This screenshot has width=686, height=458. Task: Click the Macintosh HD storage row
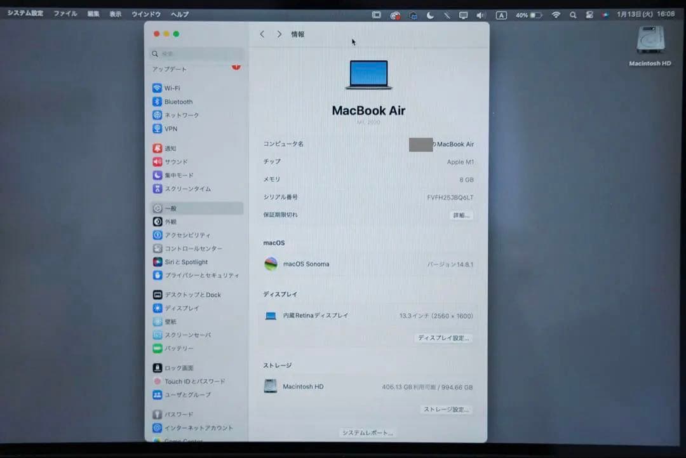click(x=368, y=387)
